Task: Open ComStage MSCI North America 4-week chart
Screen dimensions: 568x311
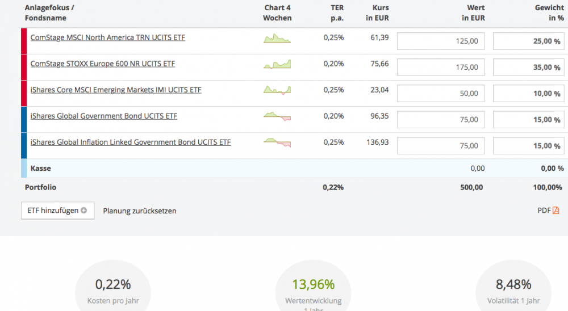Action: tap(277, 39)
